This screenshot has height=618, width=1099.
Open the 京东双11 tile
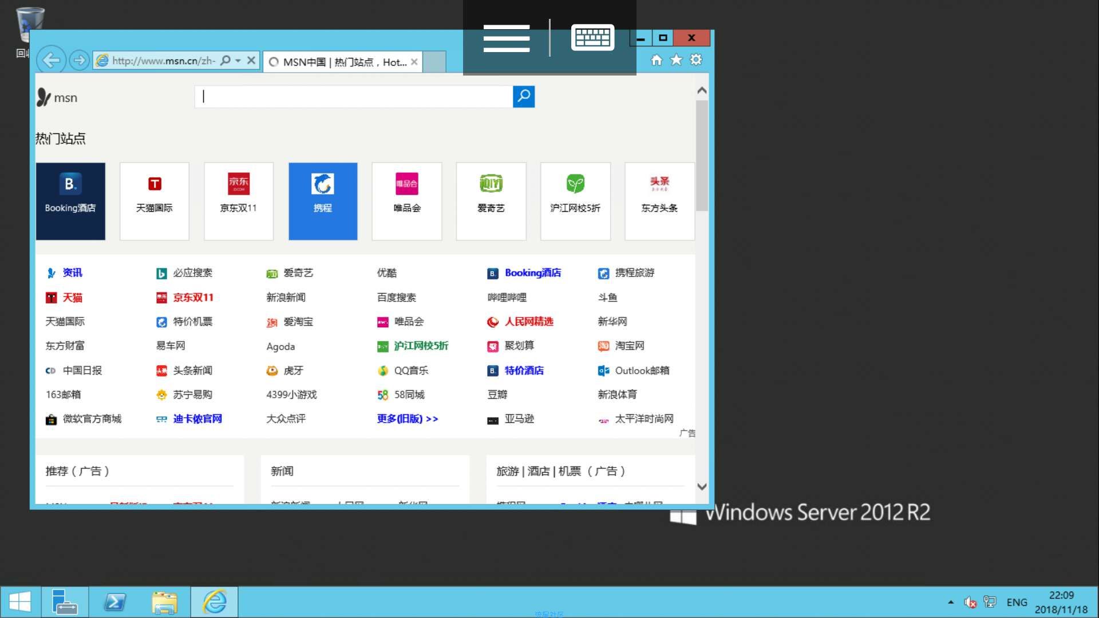pos(239,201)
